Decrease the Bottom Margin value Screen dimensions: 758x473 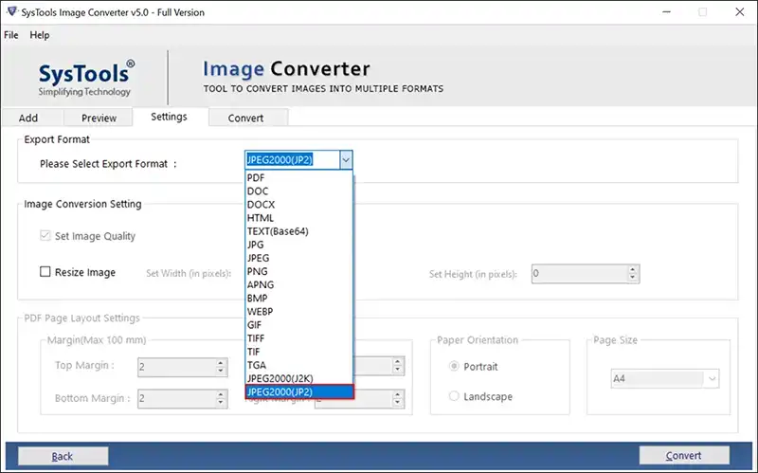221,403
